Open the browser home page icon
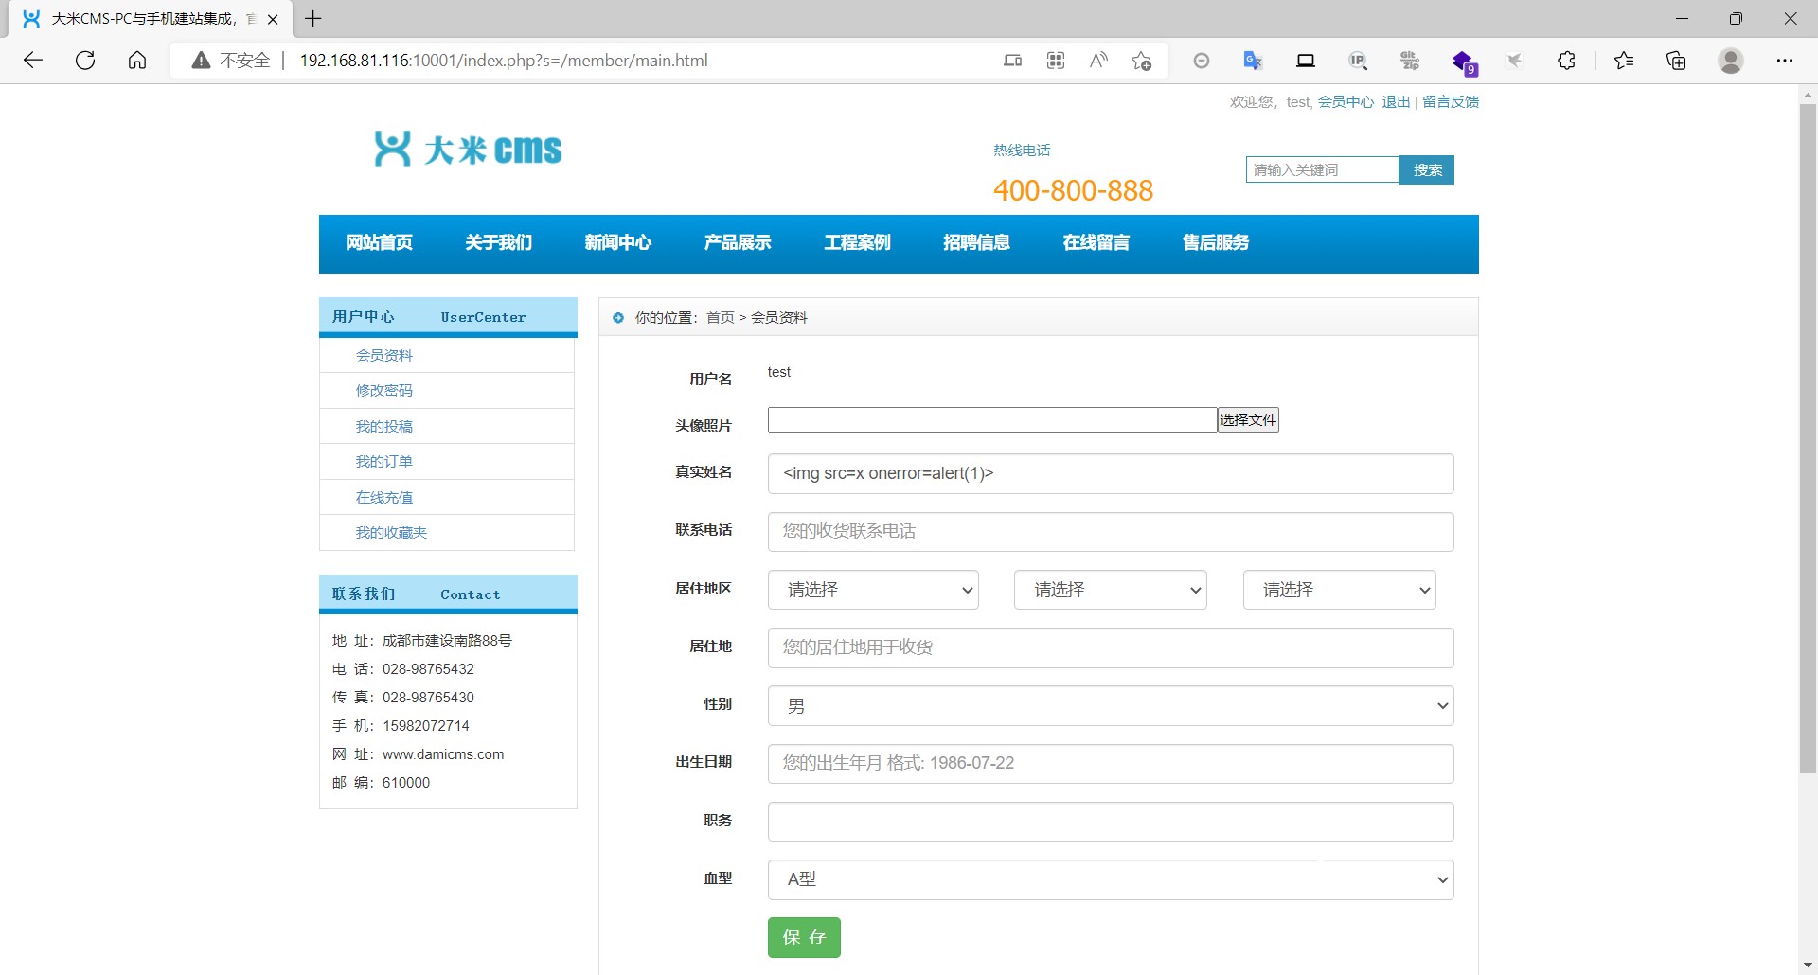 (x=137, y=61)
